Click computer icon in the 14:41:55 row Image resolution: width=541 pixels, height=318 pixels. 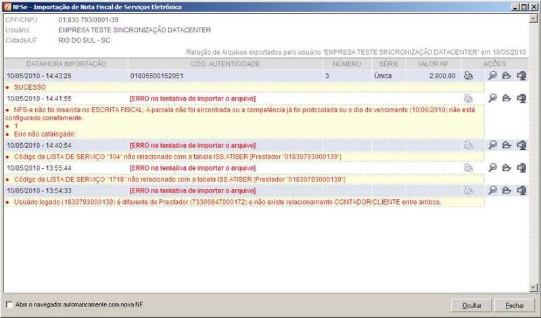pos(521,99)
